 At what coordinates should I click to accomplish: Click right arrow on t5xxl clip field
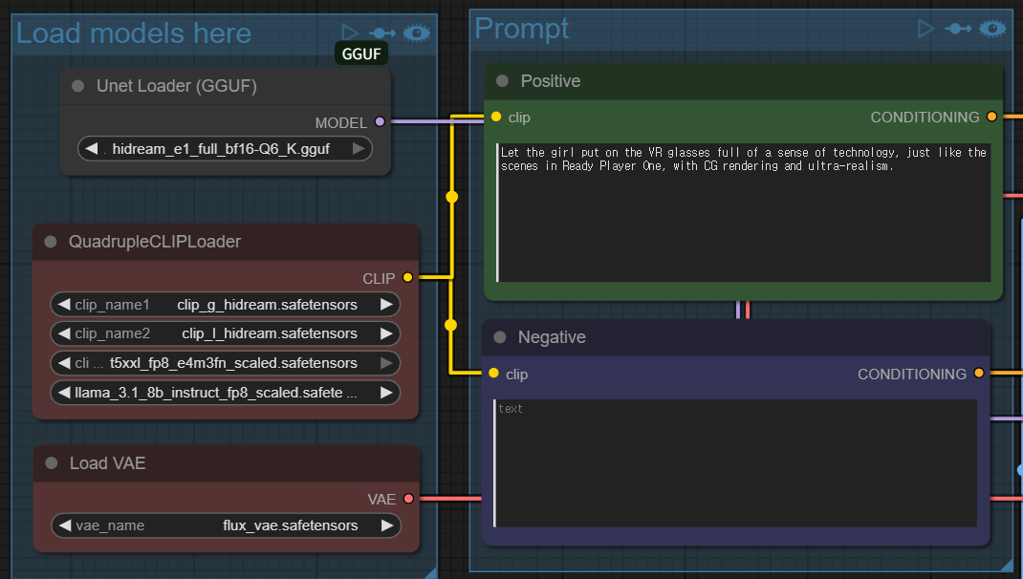386,362
